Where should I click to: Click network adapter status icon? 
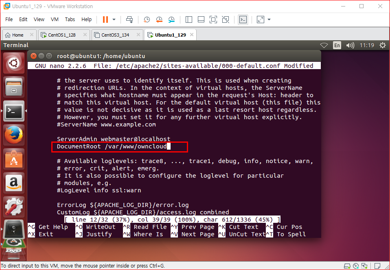364,266
